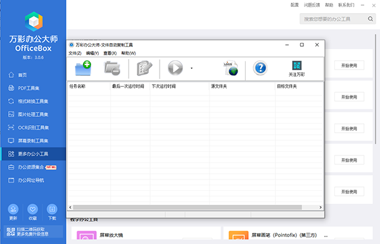
Task: Close the 文件自动复制工具 window
Action: point(317,45)
